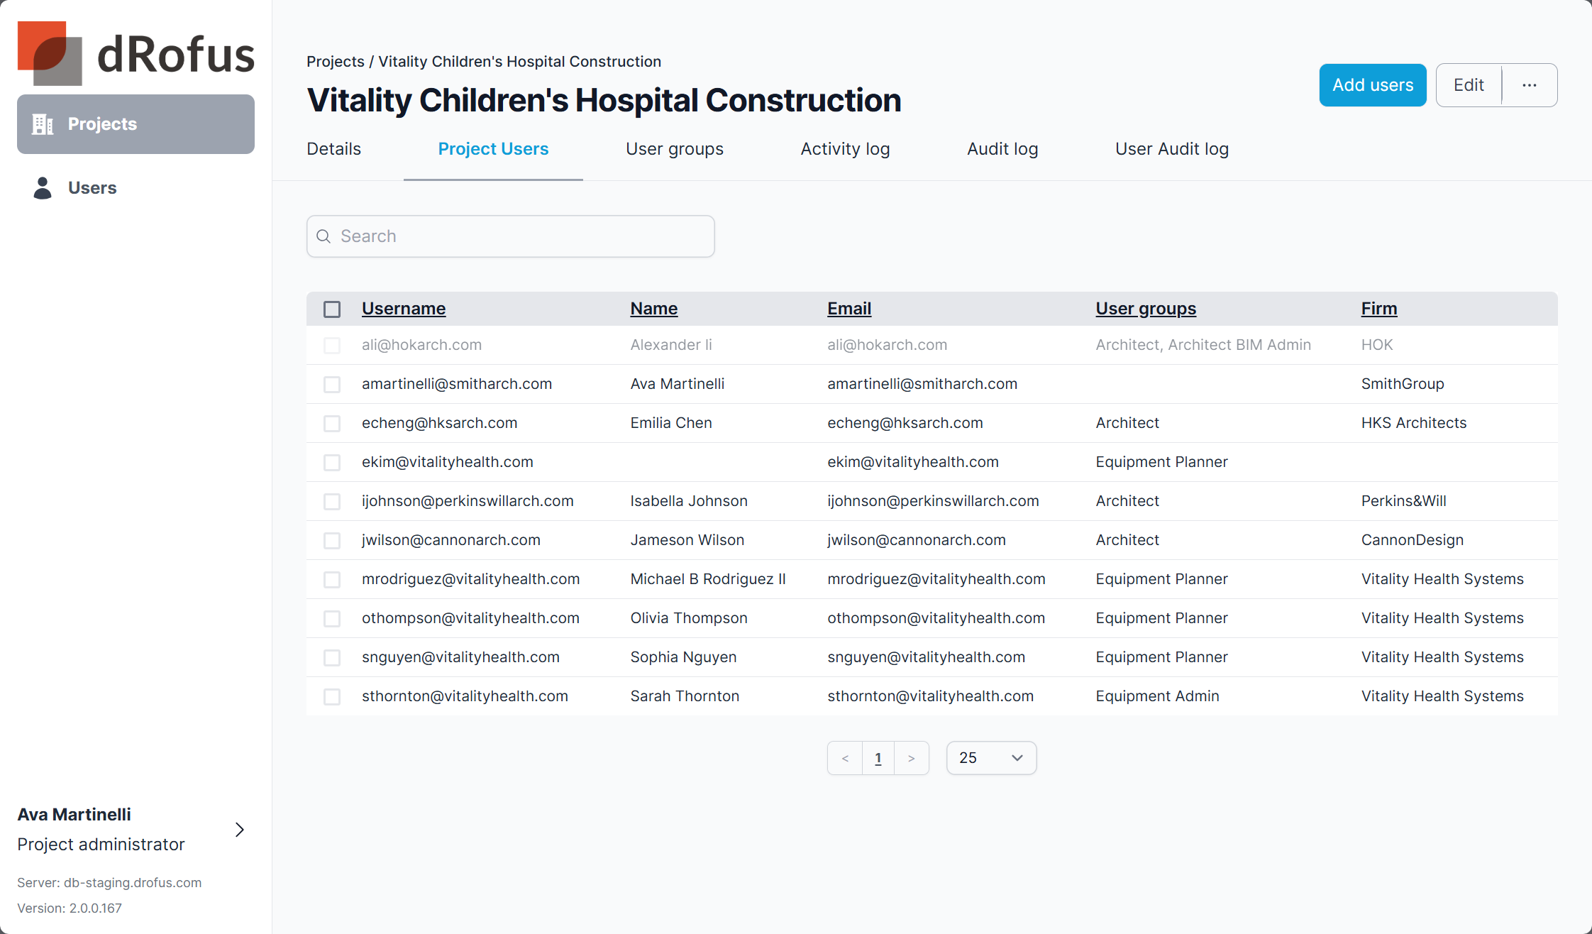1592x934 pixels.
Task: Open the Audit log tab
Action: pos(1002,149)
